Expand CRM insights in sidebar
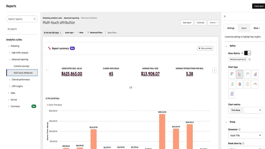 (10, 86)
